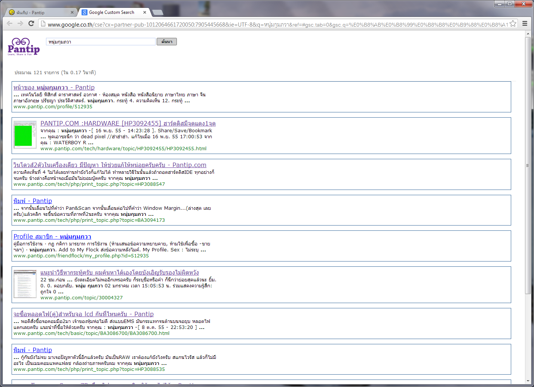Select the Google Custom Search tab
The height and width of the screenshot is (387, 534).
(114, 12)
